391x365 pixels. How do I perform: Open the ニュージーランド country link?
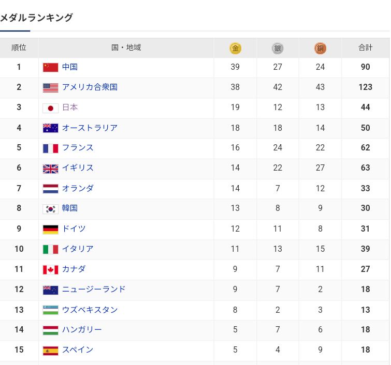coord(94,290)
